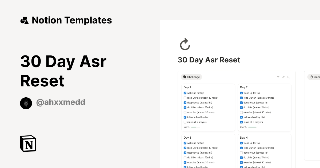Click the '30 Day Asr Reset' page title

[x=209, y=60]
